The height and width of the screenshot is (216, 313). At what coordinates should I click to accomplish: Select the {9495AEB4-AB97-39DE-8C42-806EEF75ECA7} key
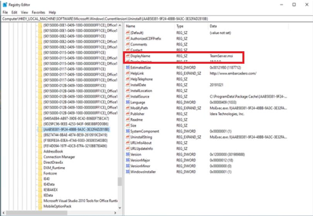point(76,118)
